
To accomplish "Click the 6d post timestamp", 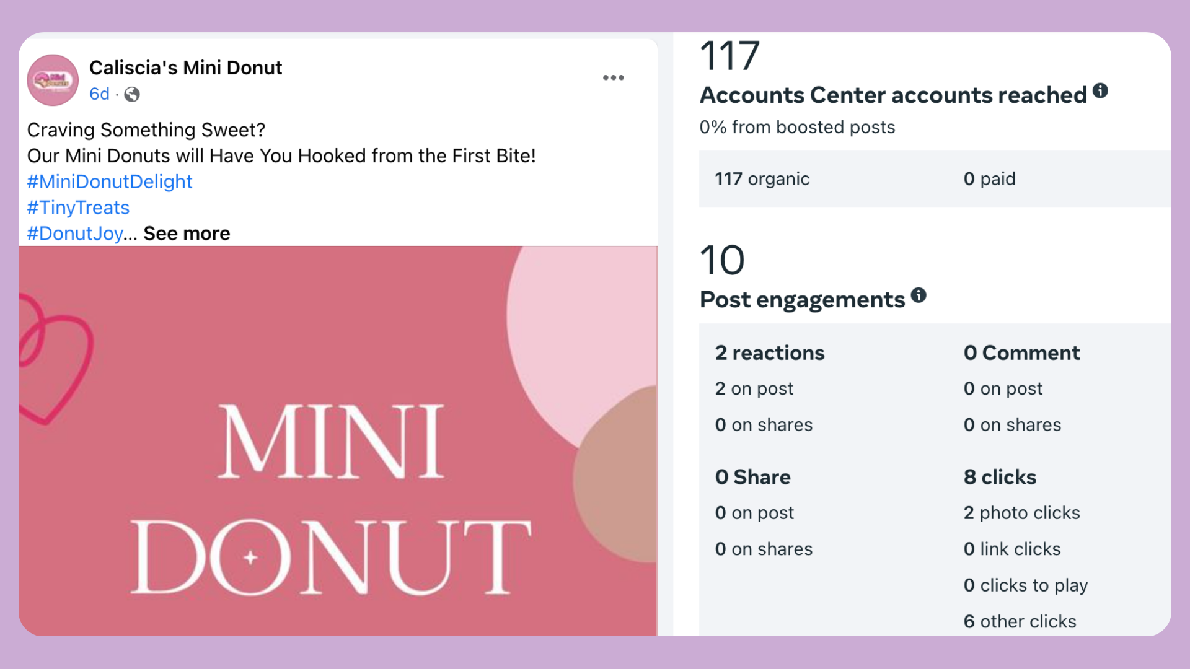I will point(99,94).
